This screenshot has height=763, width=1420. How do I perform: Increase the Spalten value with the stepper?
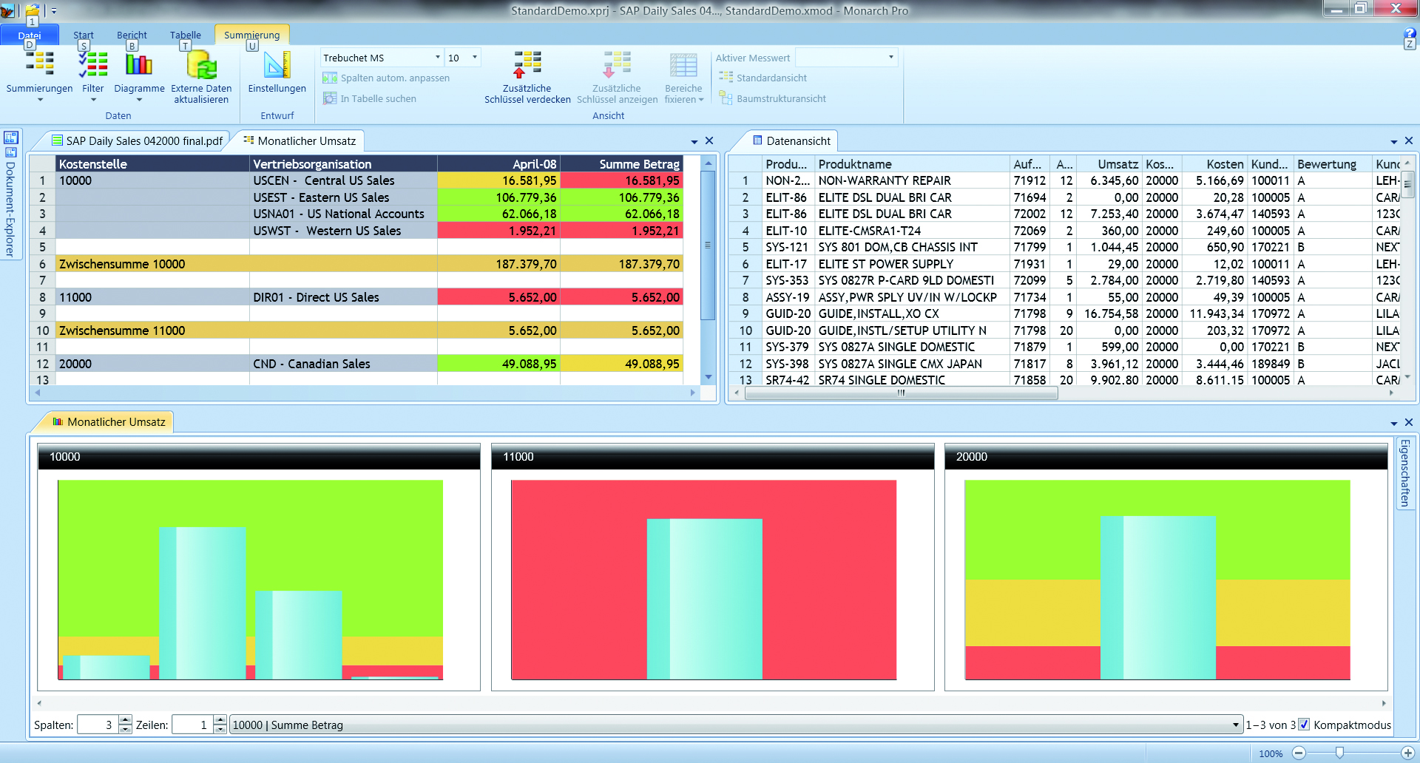125,719
